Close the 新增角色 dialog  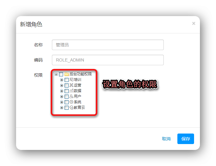click(194, 23)
